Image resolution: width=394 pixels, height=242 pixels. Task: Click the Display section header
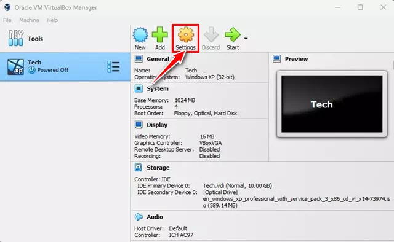[x=157, y=125]
